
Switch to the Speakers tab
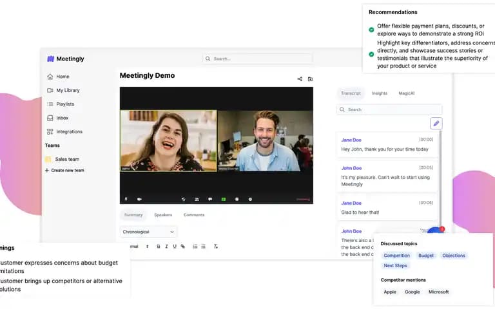[x=163, y=215]
